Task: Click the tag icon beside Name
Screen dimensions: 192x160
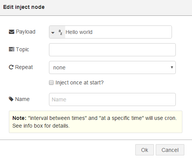Action: (11, 99)
